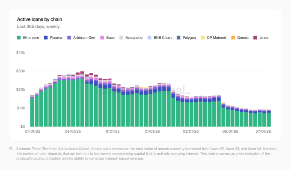Click the blue Plasma legend swatch

coord(46,38)
